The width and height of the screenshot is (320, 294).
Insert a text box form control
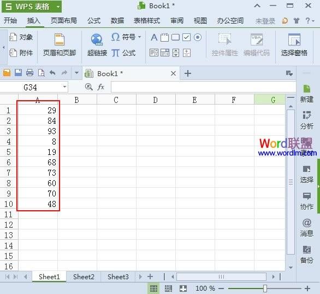[165, 37]
